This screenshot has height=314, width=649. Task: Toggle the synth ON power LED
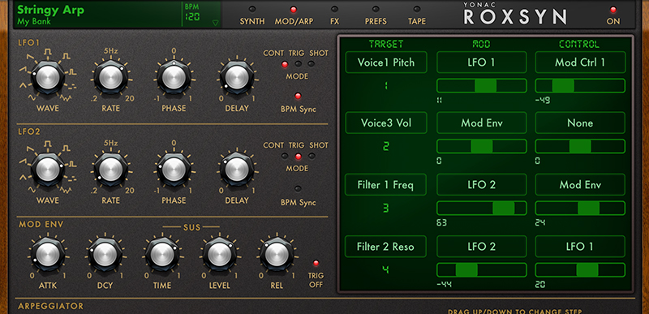pos(613,10)
